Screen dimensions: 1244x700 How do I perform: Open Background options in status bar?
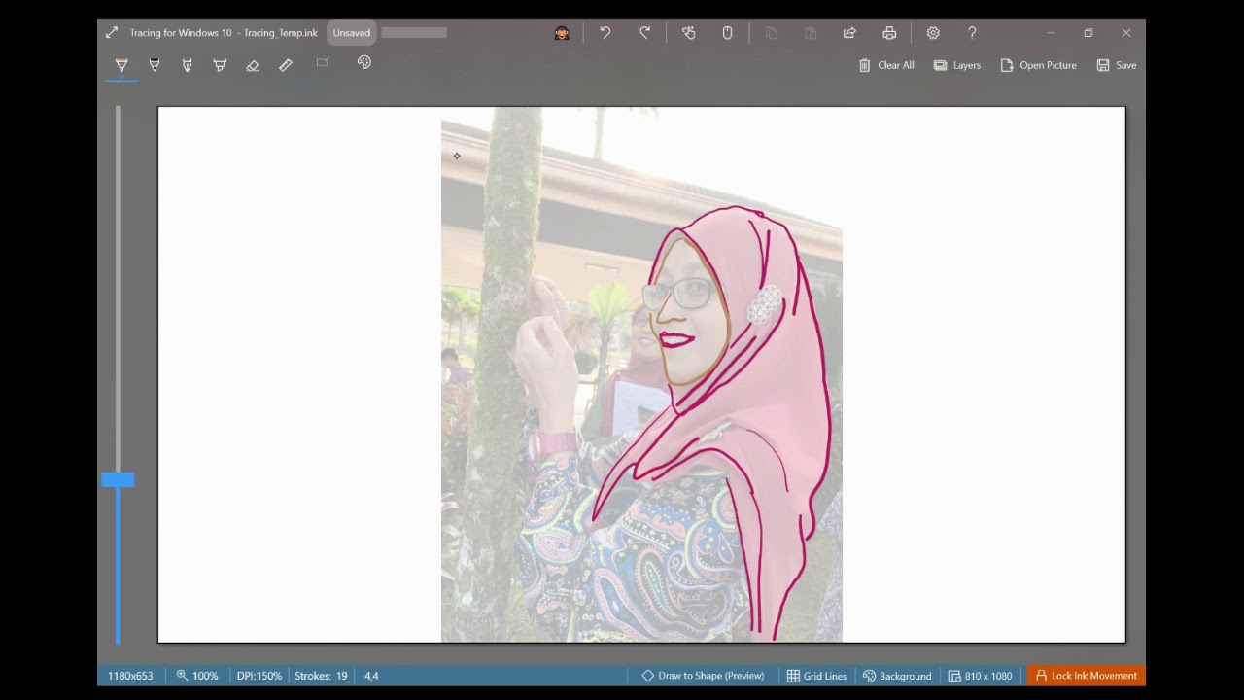(x=897, y=676)
